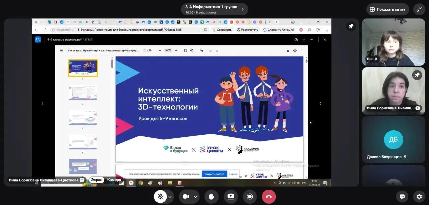Unmute your microphone in the call bar
Viewport: 429px width, 205px height.
(160, 197)
